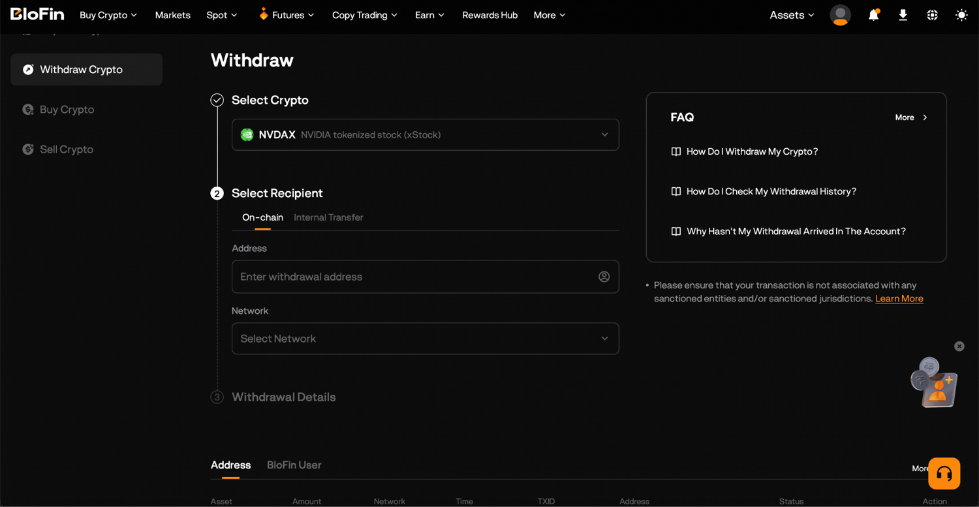Open the language globe icon
Image resolution: width=979 pixels, height=507 pixels.
coord(932,15)
